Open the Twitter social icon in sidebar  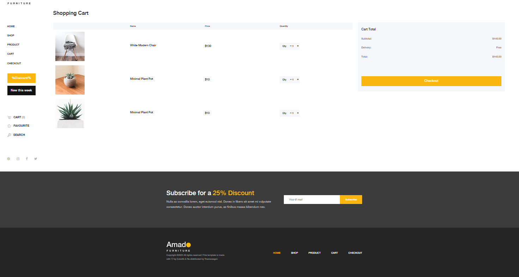pyautogui.click(x=36, y=159)
